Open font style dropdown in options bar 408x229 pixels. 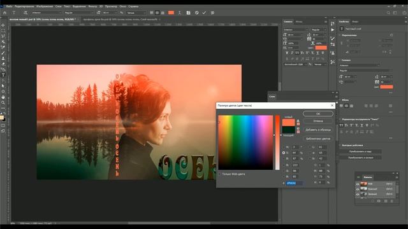78,13
